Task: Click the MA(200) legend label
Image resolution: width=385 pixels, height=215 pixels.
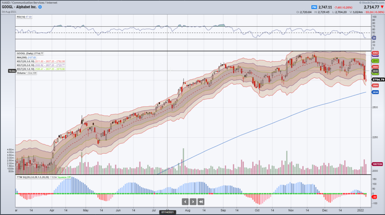Action: tap(26, 58)
